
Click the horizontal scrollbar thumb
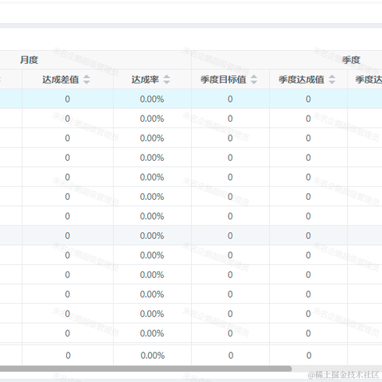point(146,368)
